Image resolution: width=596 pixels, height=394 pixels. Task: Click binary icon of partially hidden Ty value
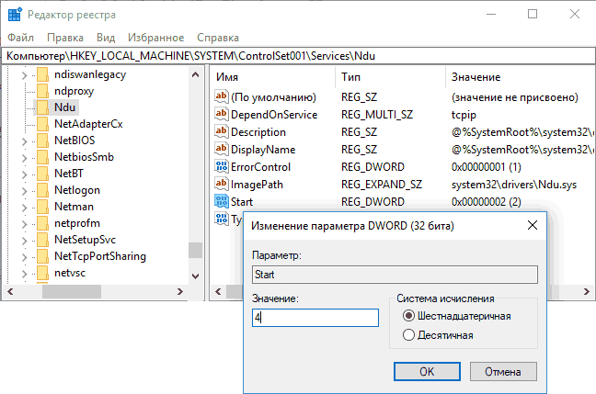point(222,219)
